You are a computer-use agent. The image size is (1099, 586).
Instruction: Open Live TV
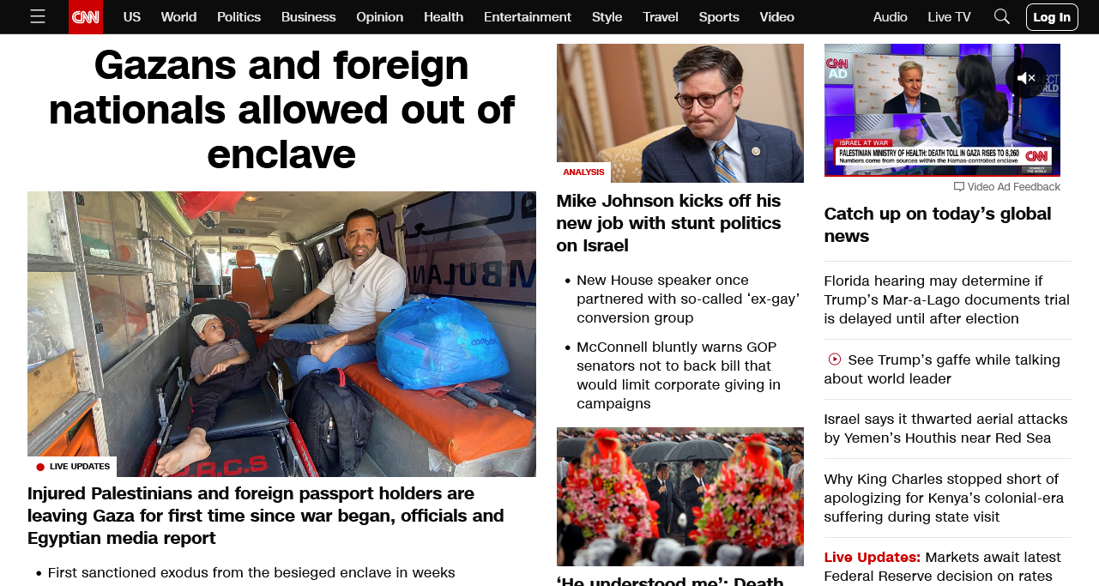point(949,16)
